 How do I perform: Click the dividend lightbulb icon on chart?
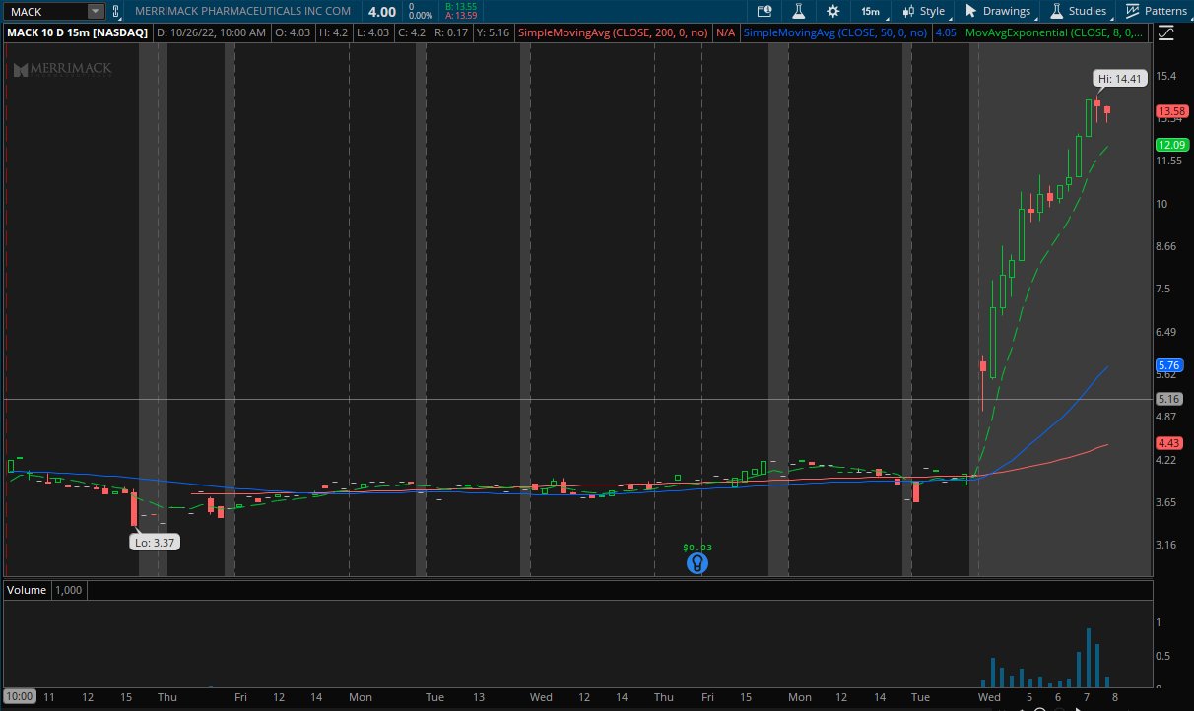coord(697,564)
